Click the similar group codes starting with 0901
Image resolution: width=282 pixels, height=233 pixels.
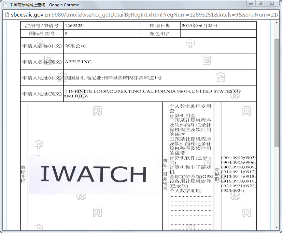[x=238, y=174]
